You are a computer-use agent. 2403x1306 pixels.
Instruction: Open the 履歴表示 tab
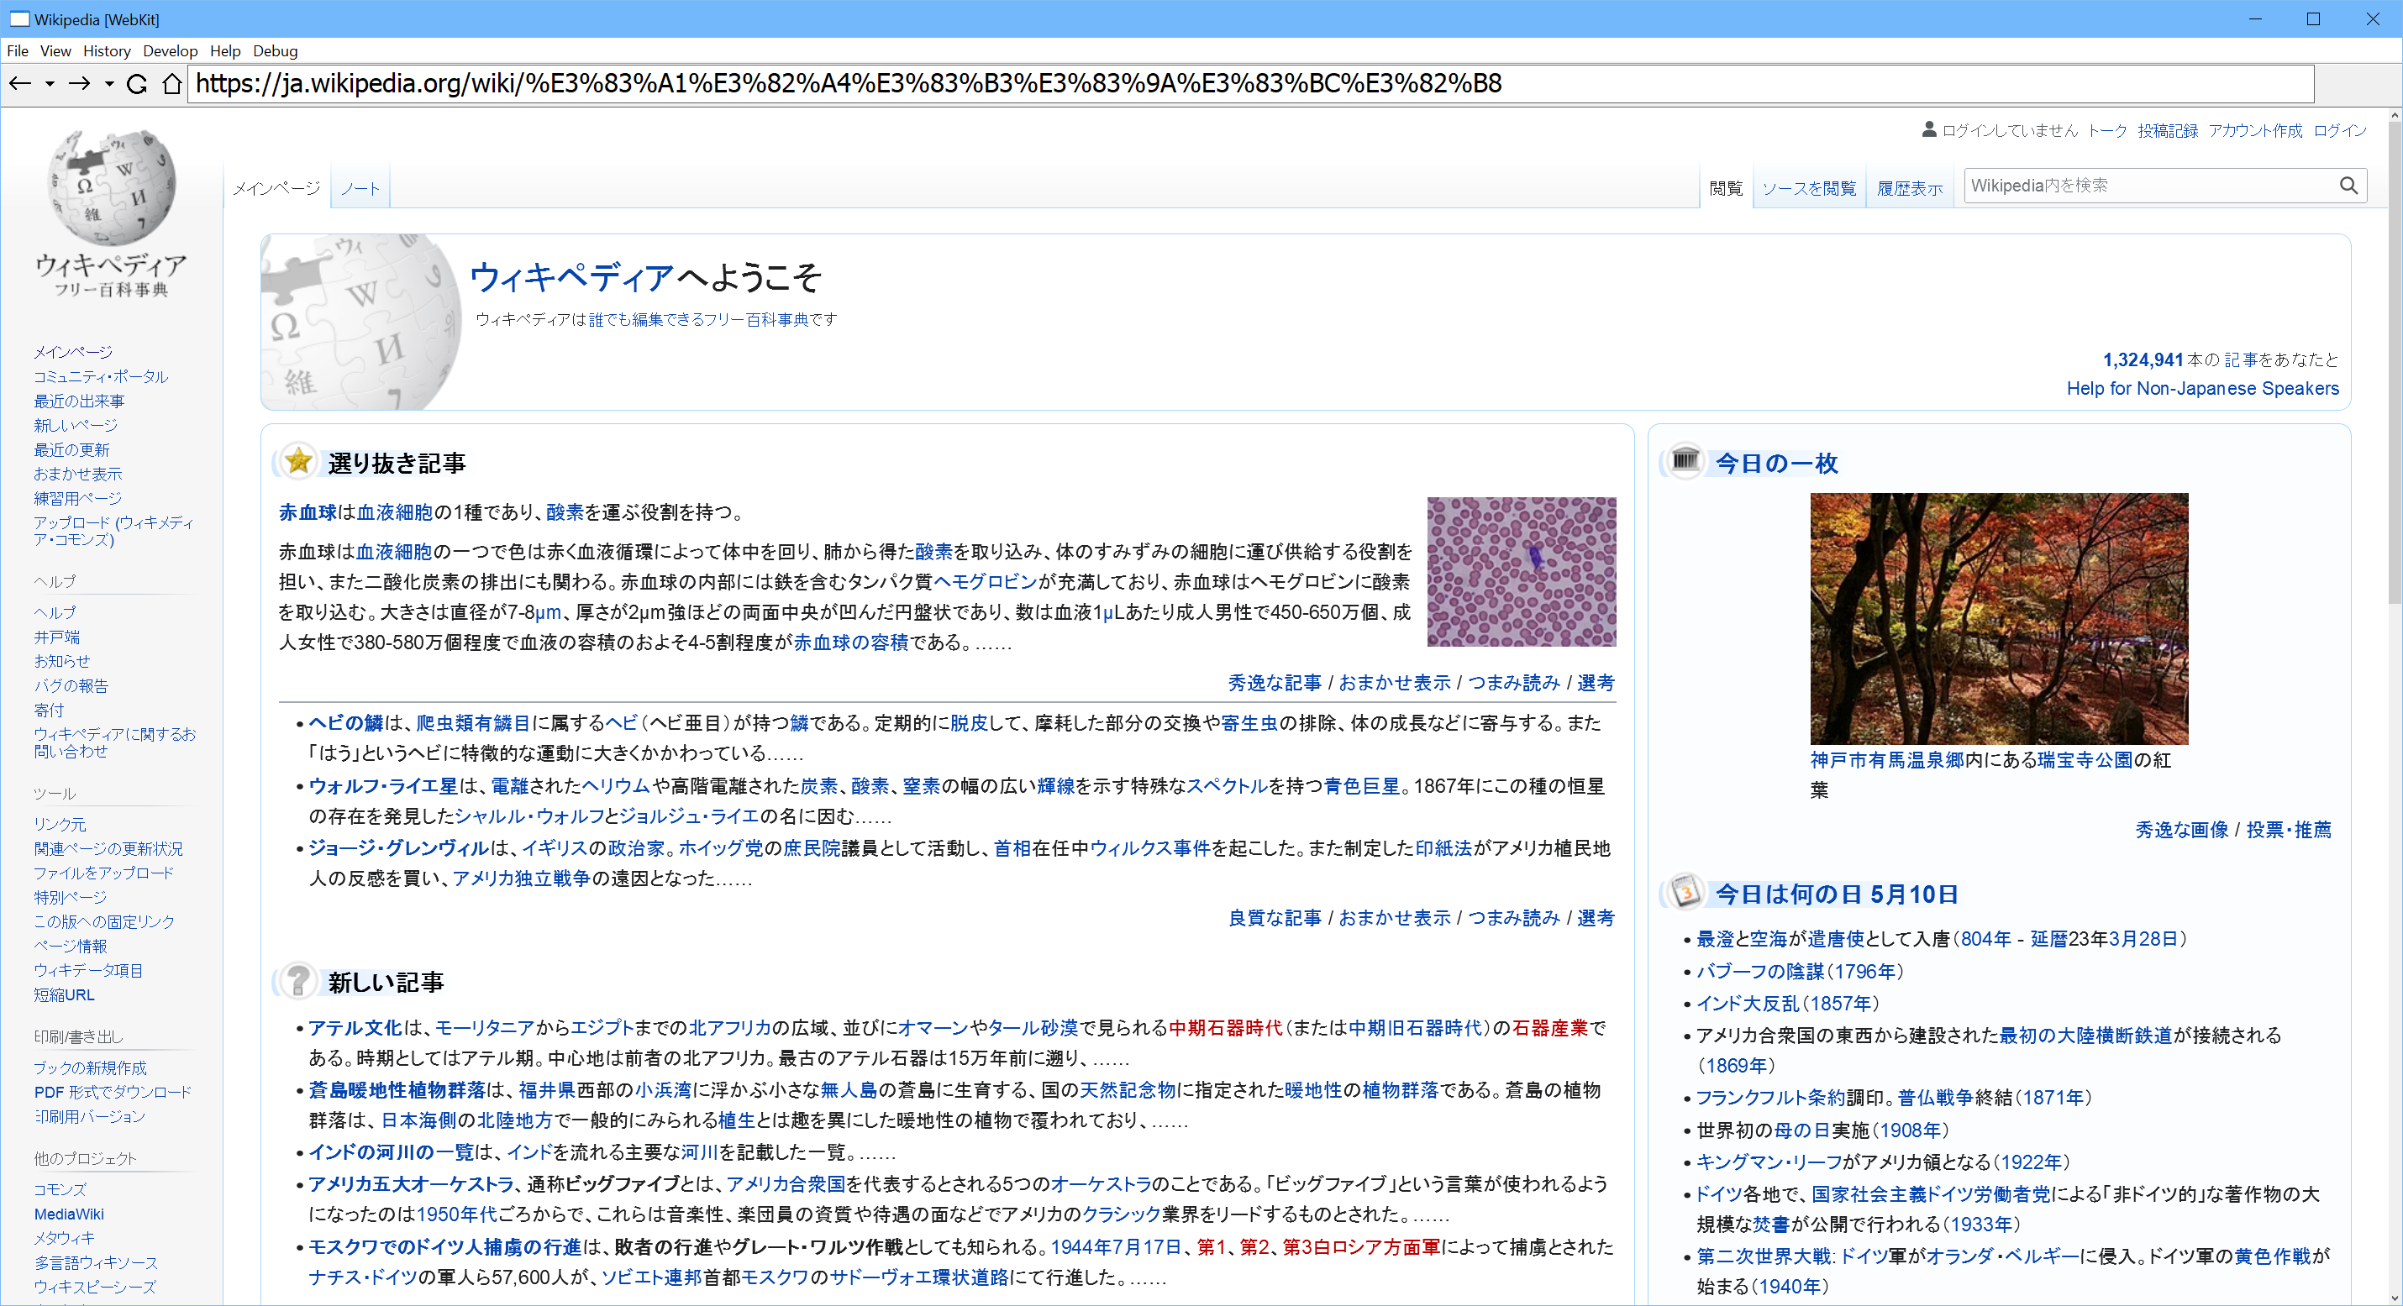(1910, 188)
